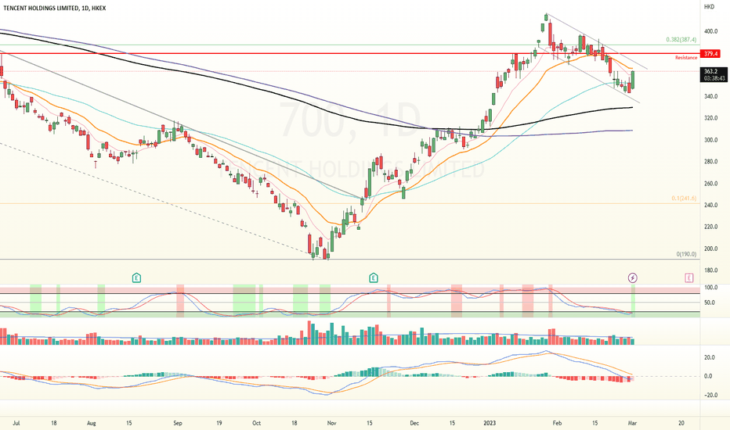The height and width of the screenshot is (430, 730).
Task: Open the green earnings marker icon near mid-November
Action: (374, 278)
